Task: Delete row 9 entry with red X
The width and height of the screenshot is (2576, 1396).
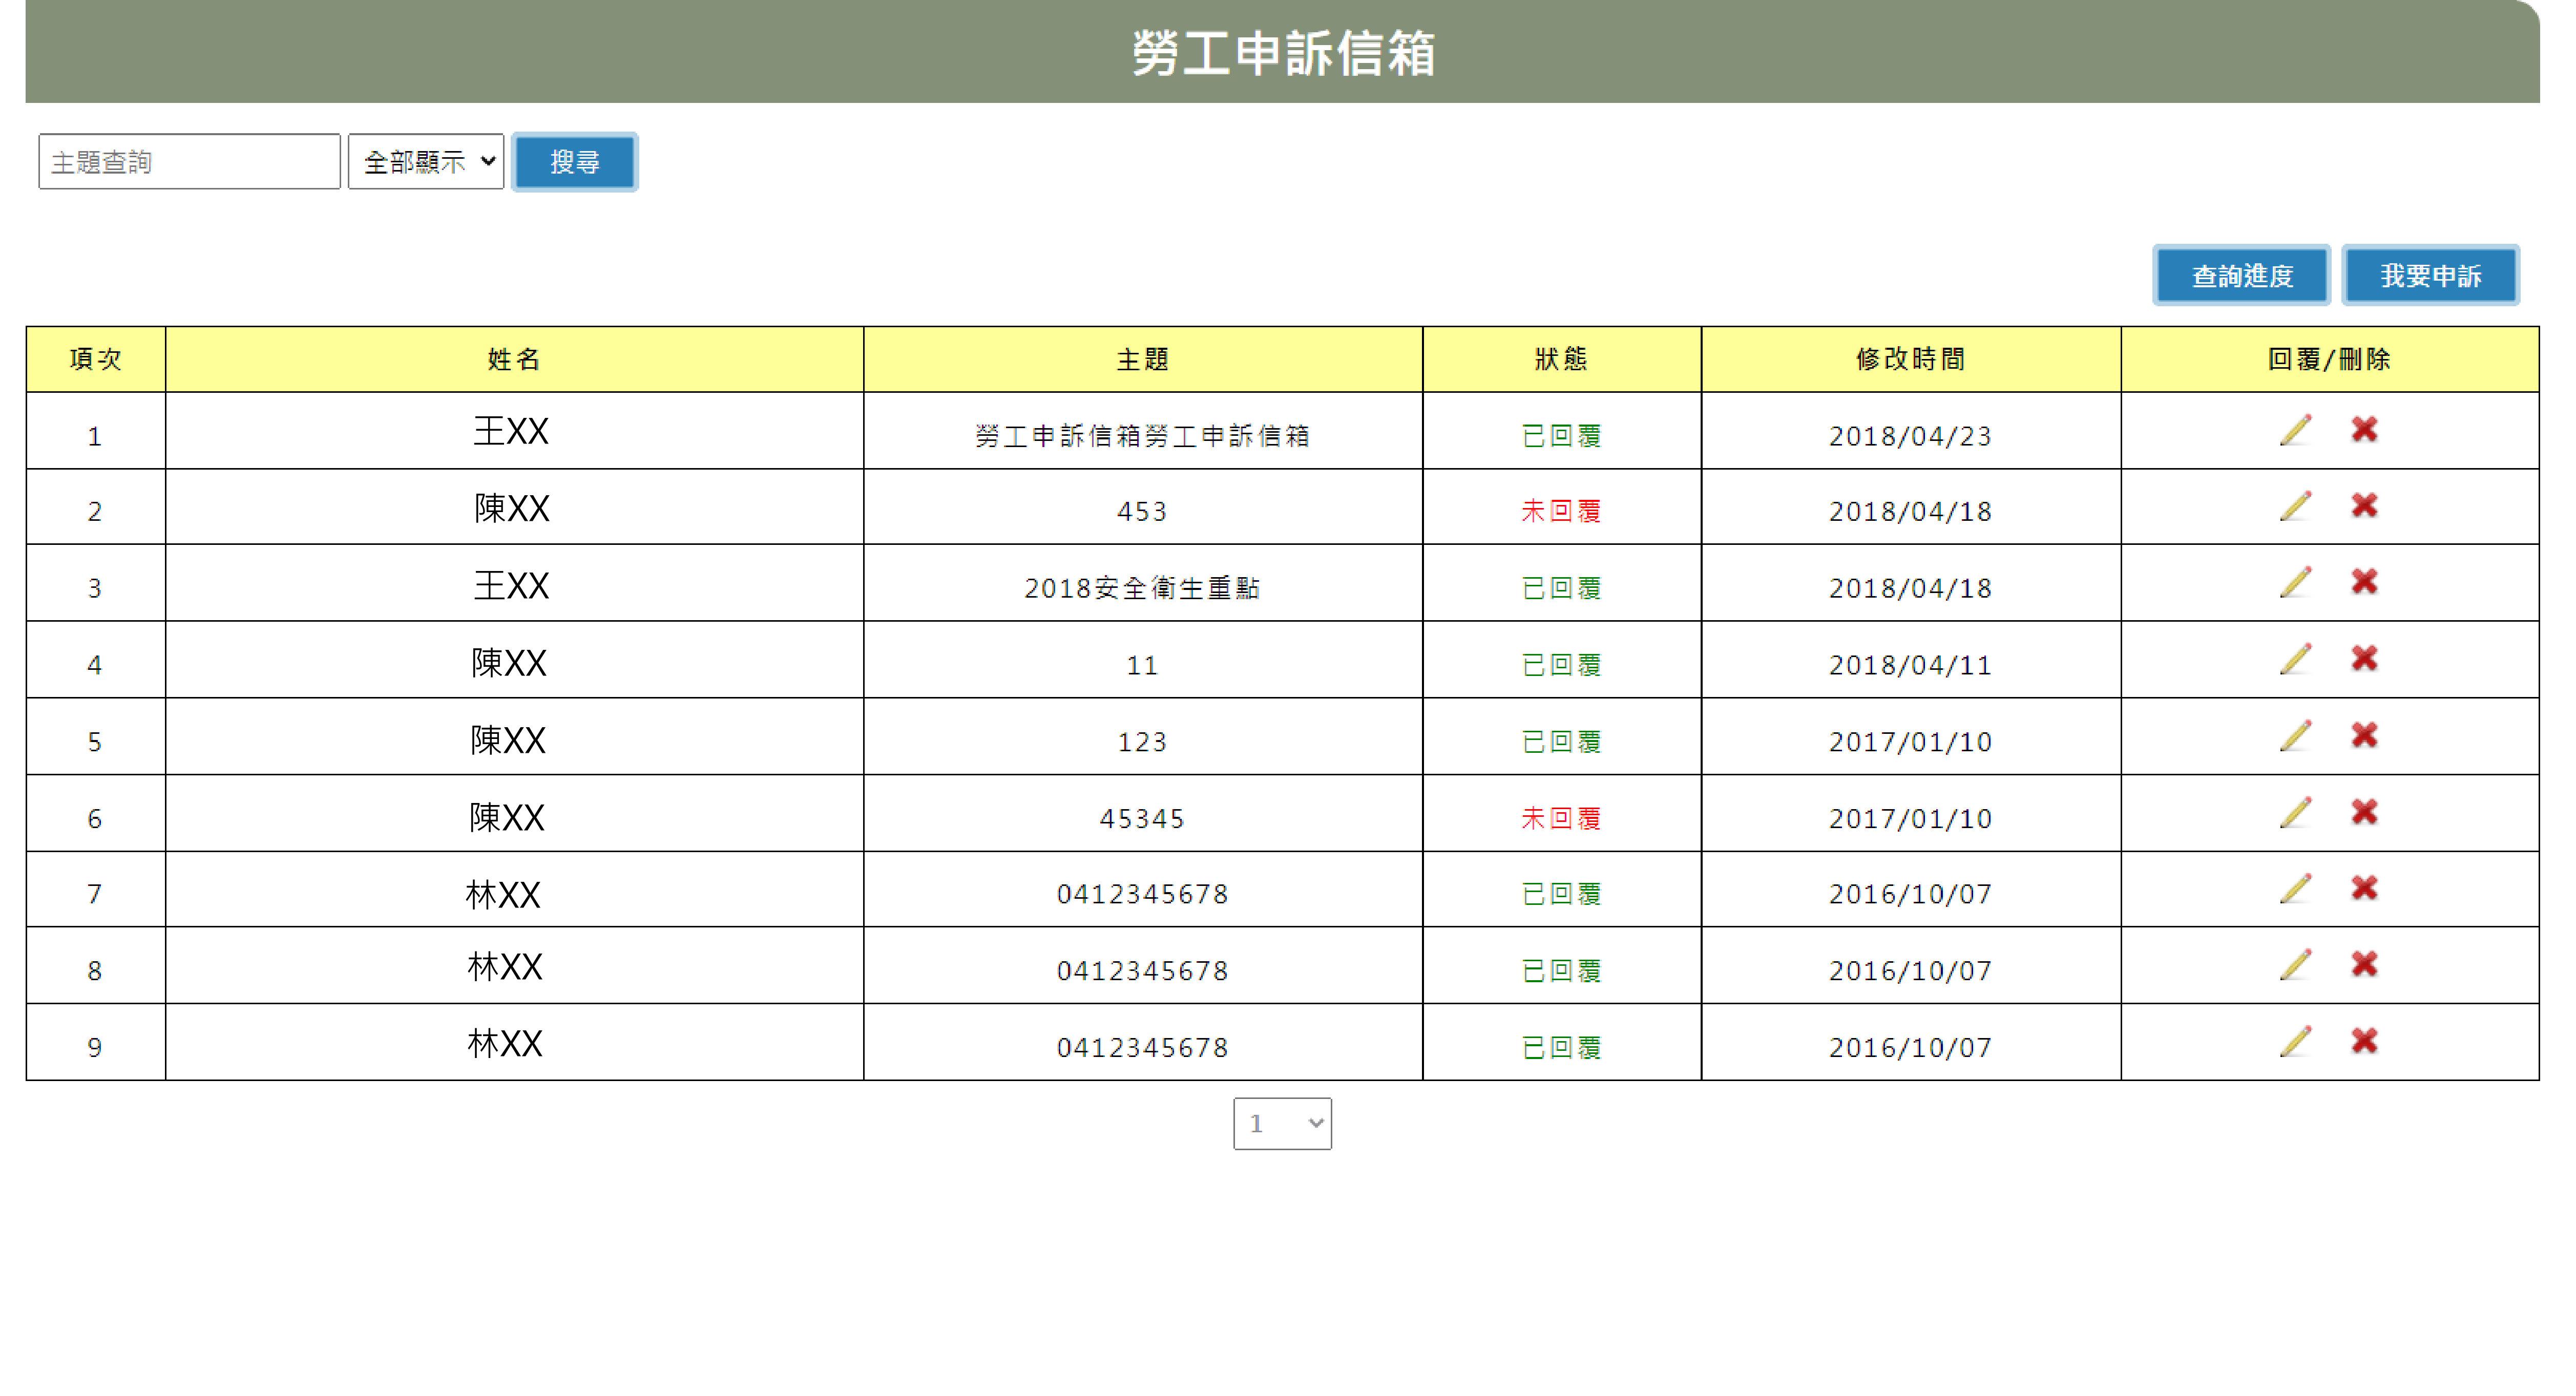Action: pyautogui.click(x=2364, y=1042)
